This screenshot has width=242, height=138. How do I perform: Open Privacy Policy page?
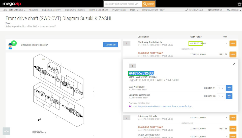119,10
